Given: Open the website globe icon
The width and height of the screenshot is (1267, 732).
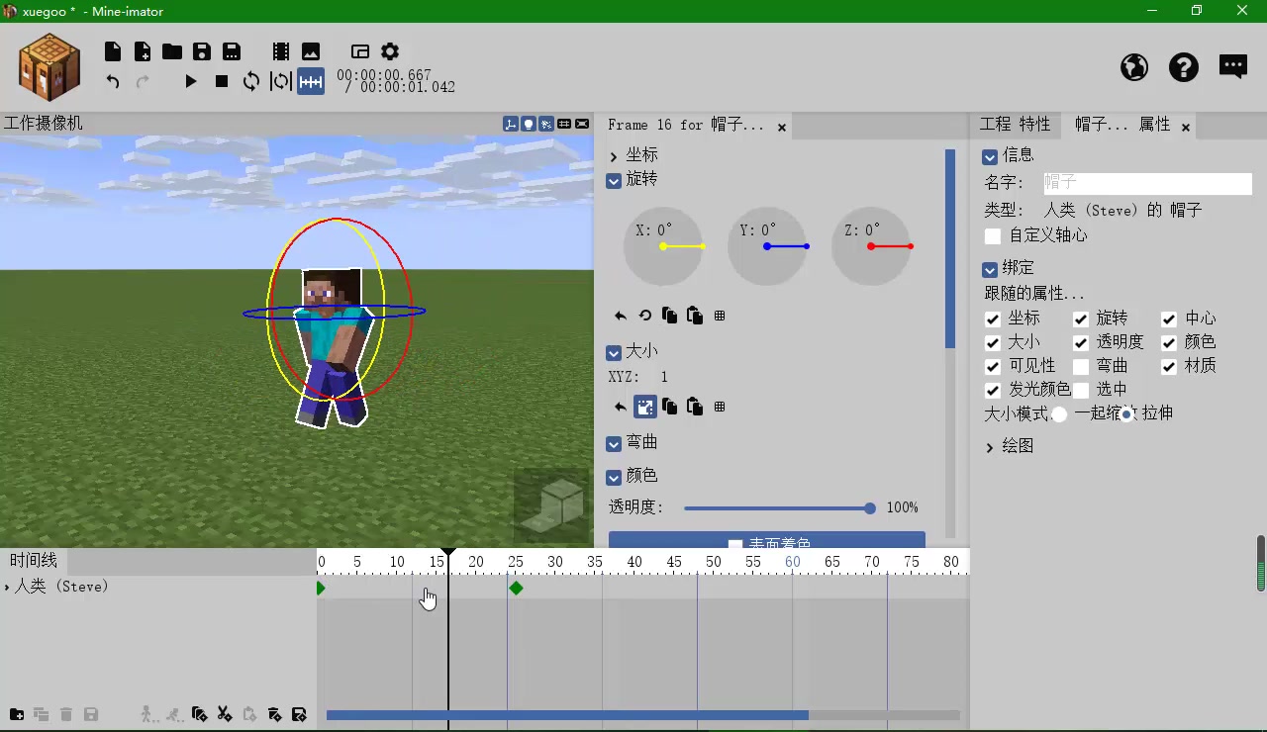Looking at the screenshot, I should (1134, 67).
